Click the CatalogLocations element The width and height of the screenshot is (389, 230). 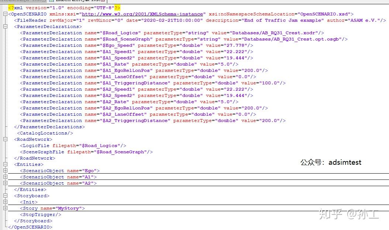[x=45, y=133]
